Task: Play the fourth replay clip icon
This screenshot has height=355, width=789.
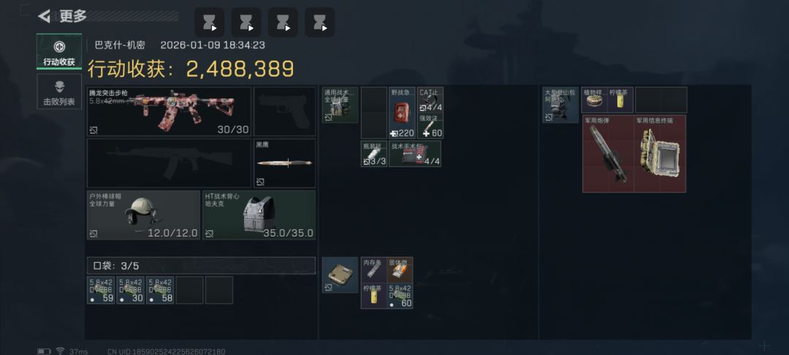Action: click(319, 22)
